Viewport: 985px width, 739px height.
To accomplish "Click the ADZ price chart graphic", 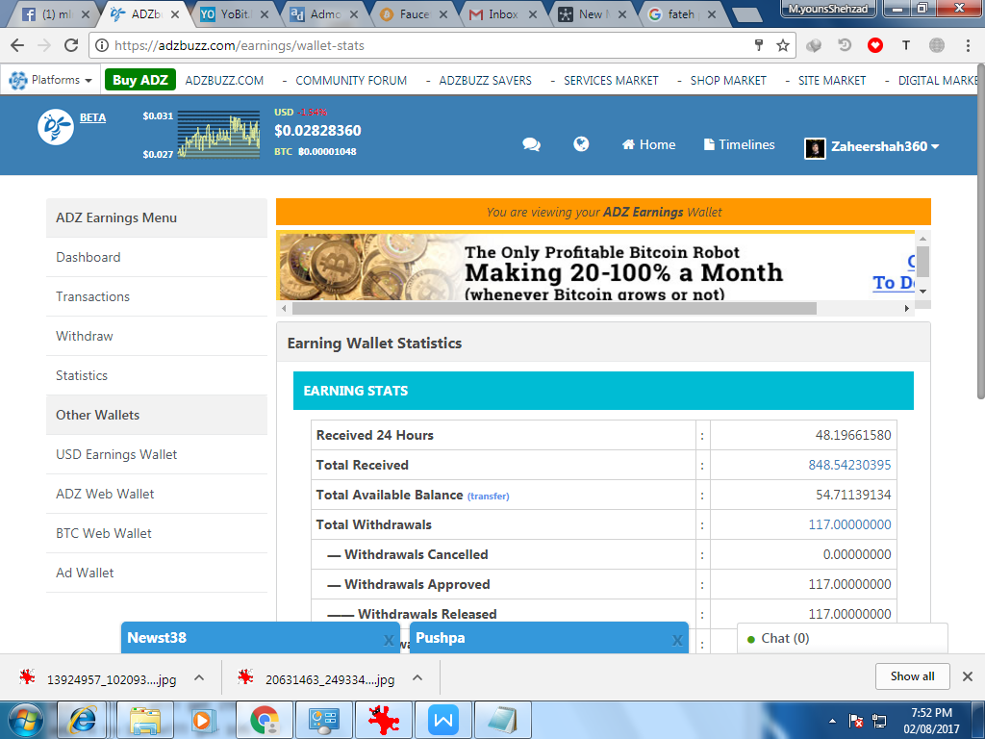I will pyautogui.click(x=218, y=135).
